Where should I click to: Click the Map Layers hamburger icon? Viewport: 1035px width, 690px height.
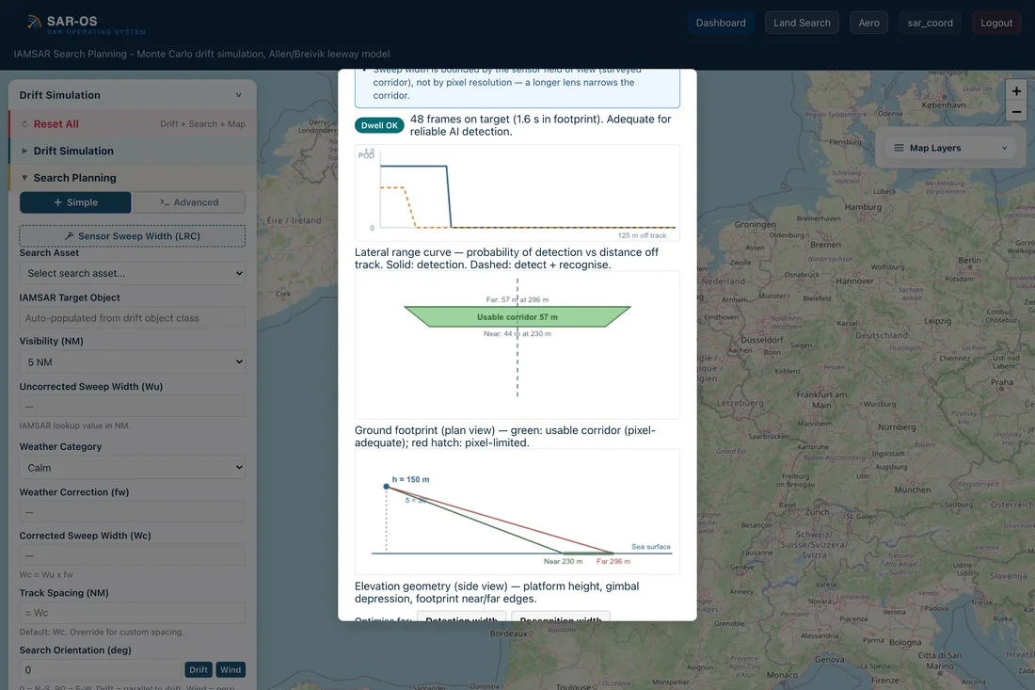point(899,148)
